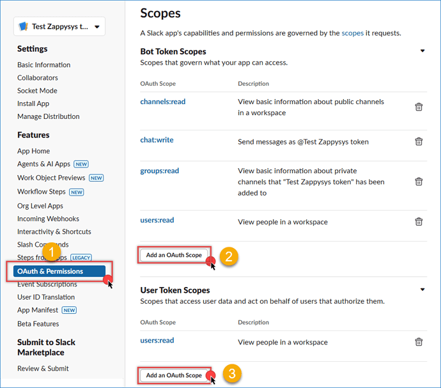
Task: Click the Test Zappysys app icon
Action: (x=23, y=26)
